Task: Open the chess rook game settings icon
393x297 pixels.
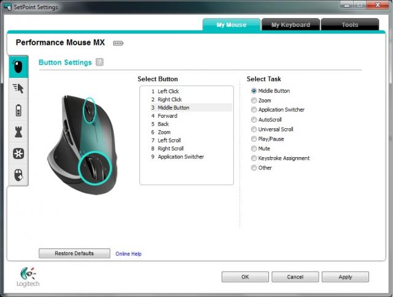Action: tap(18, 132)
